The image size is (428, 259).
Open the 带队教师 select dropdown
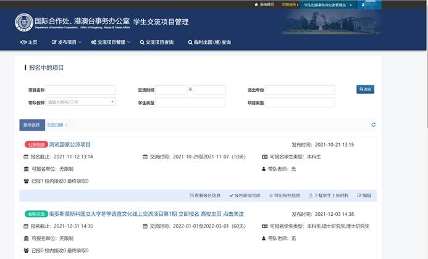click(x=81, y=102)
